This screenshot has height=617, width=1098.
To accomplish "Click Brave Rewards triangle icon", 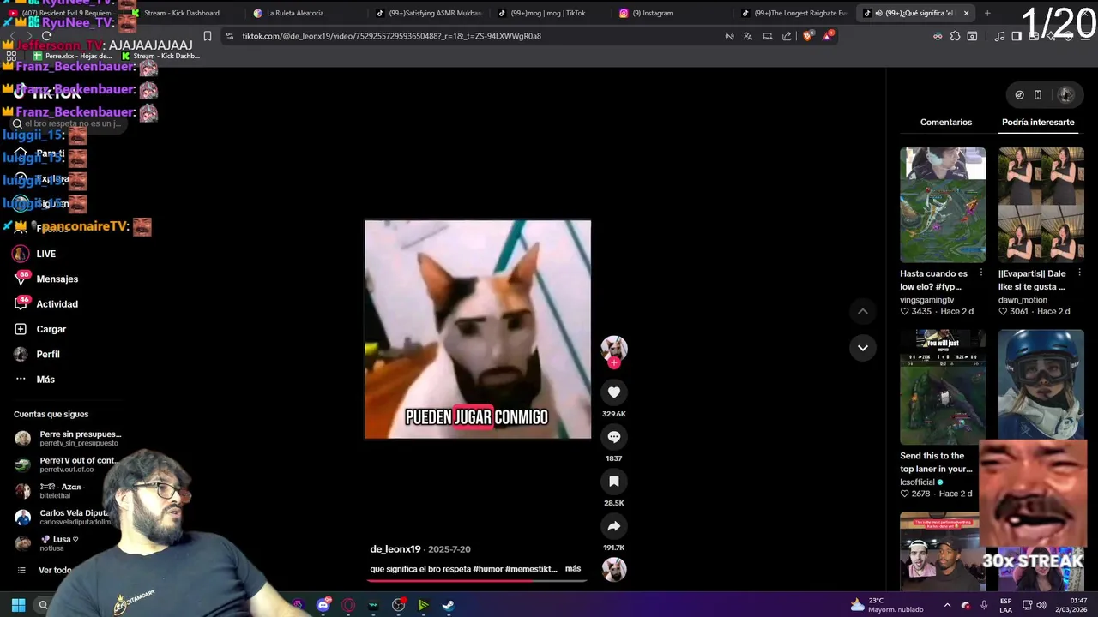I will click(828, 36).
